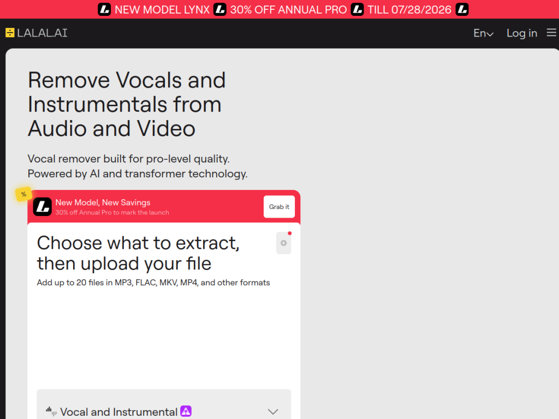Click 'TILL 07/28/2026' in the top banner

pyautogui.click(x=409, y=10)
